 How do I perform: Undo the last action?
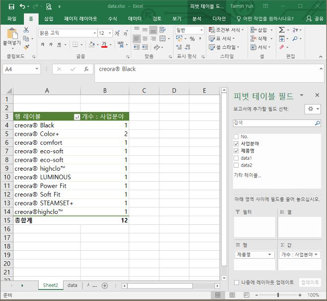(x=22, y=6)
